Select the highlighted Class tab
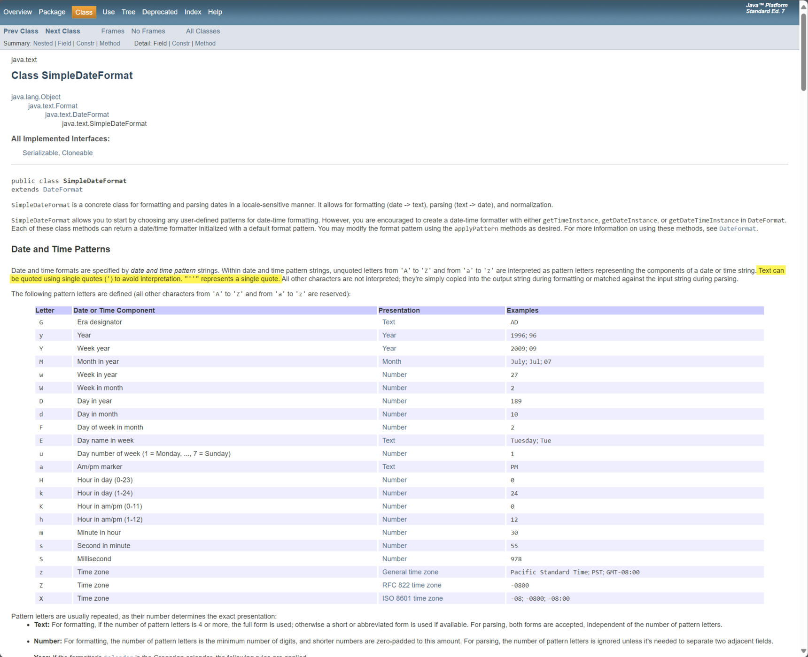 pos(84,12)
